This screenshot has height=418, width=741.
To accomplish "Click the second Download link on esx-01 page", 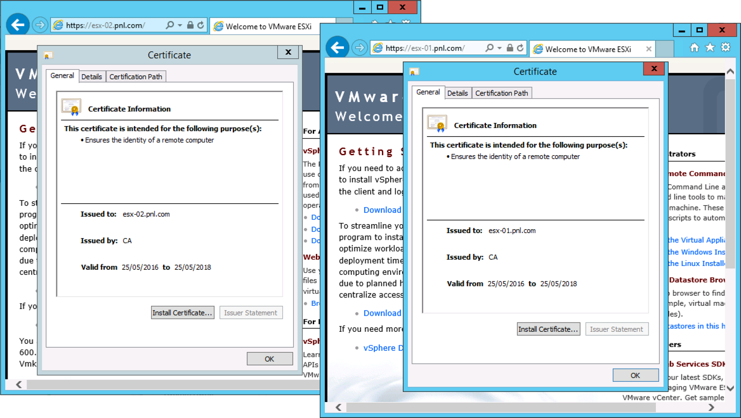I will tap(382, 313).
